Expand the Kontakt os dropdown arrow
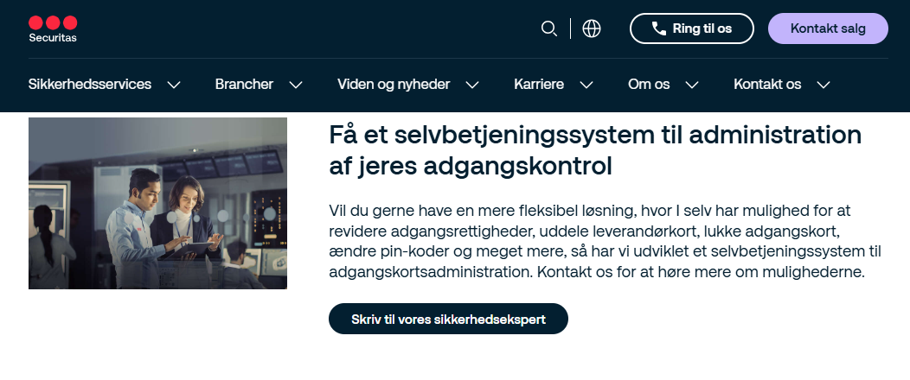Viewport: 910px width, 380px height. click(x=823, y=85)
